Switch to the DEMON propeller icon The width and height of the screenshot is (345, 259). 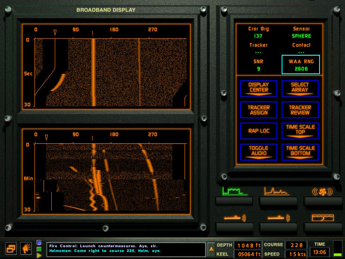[322, 191]
